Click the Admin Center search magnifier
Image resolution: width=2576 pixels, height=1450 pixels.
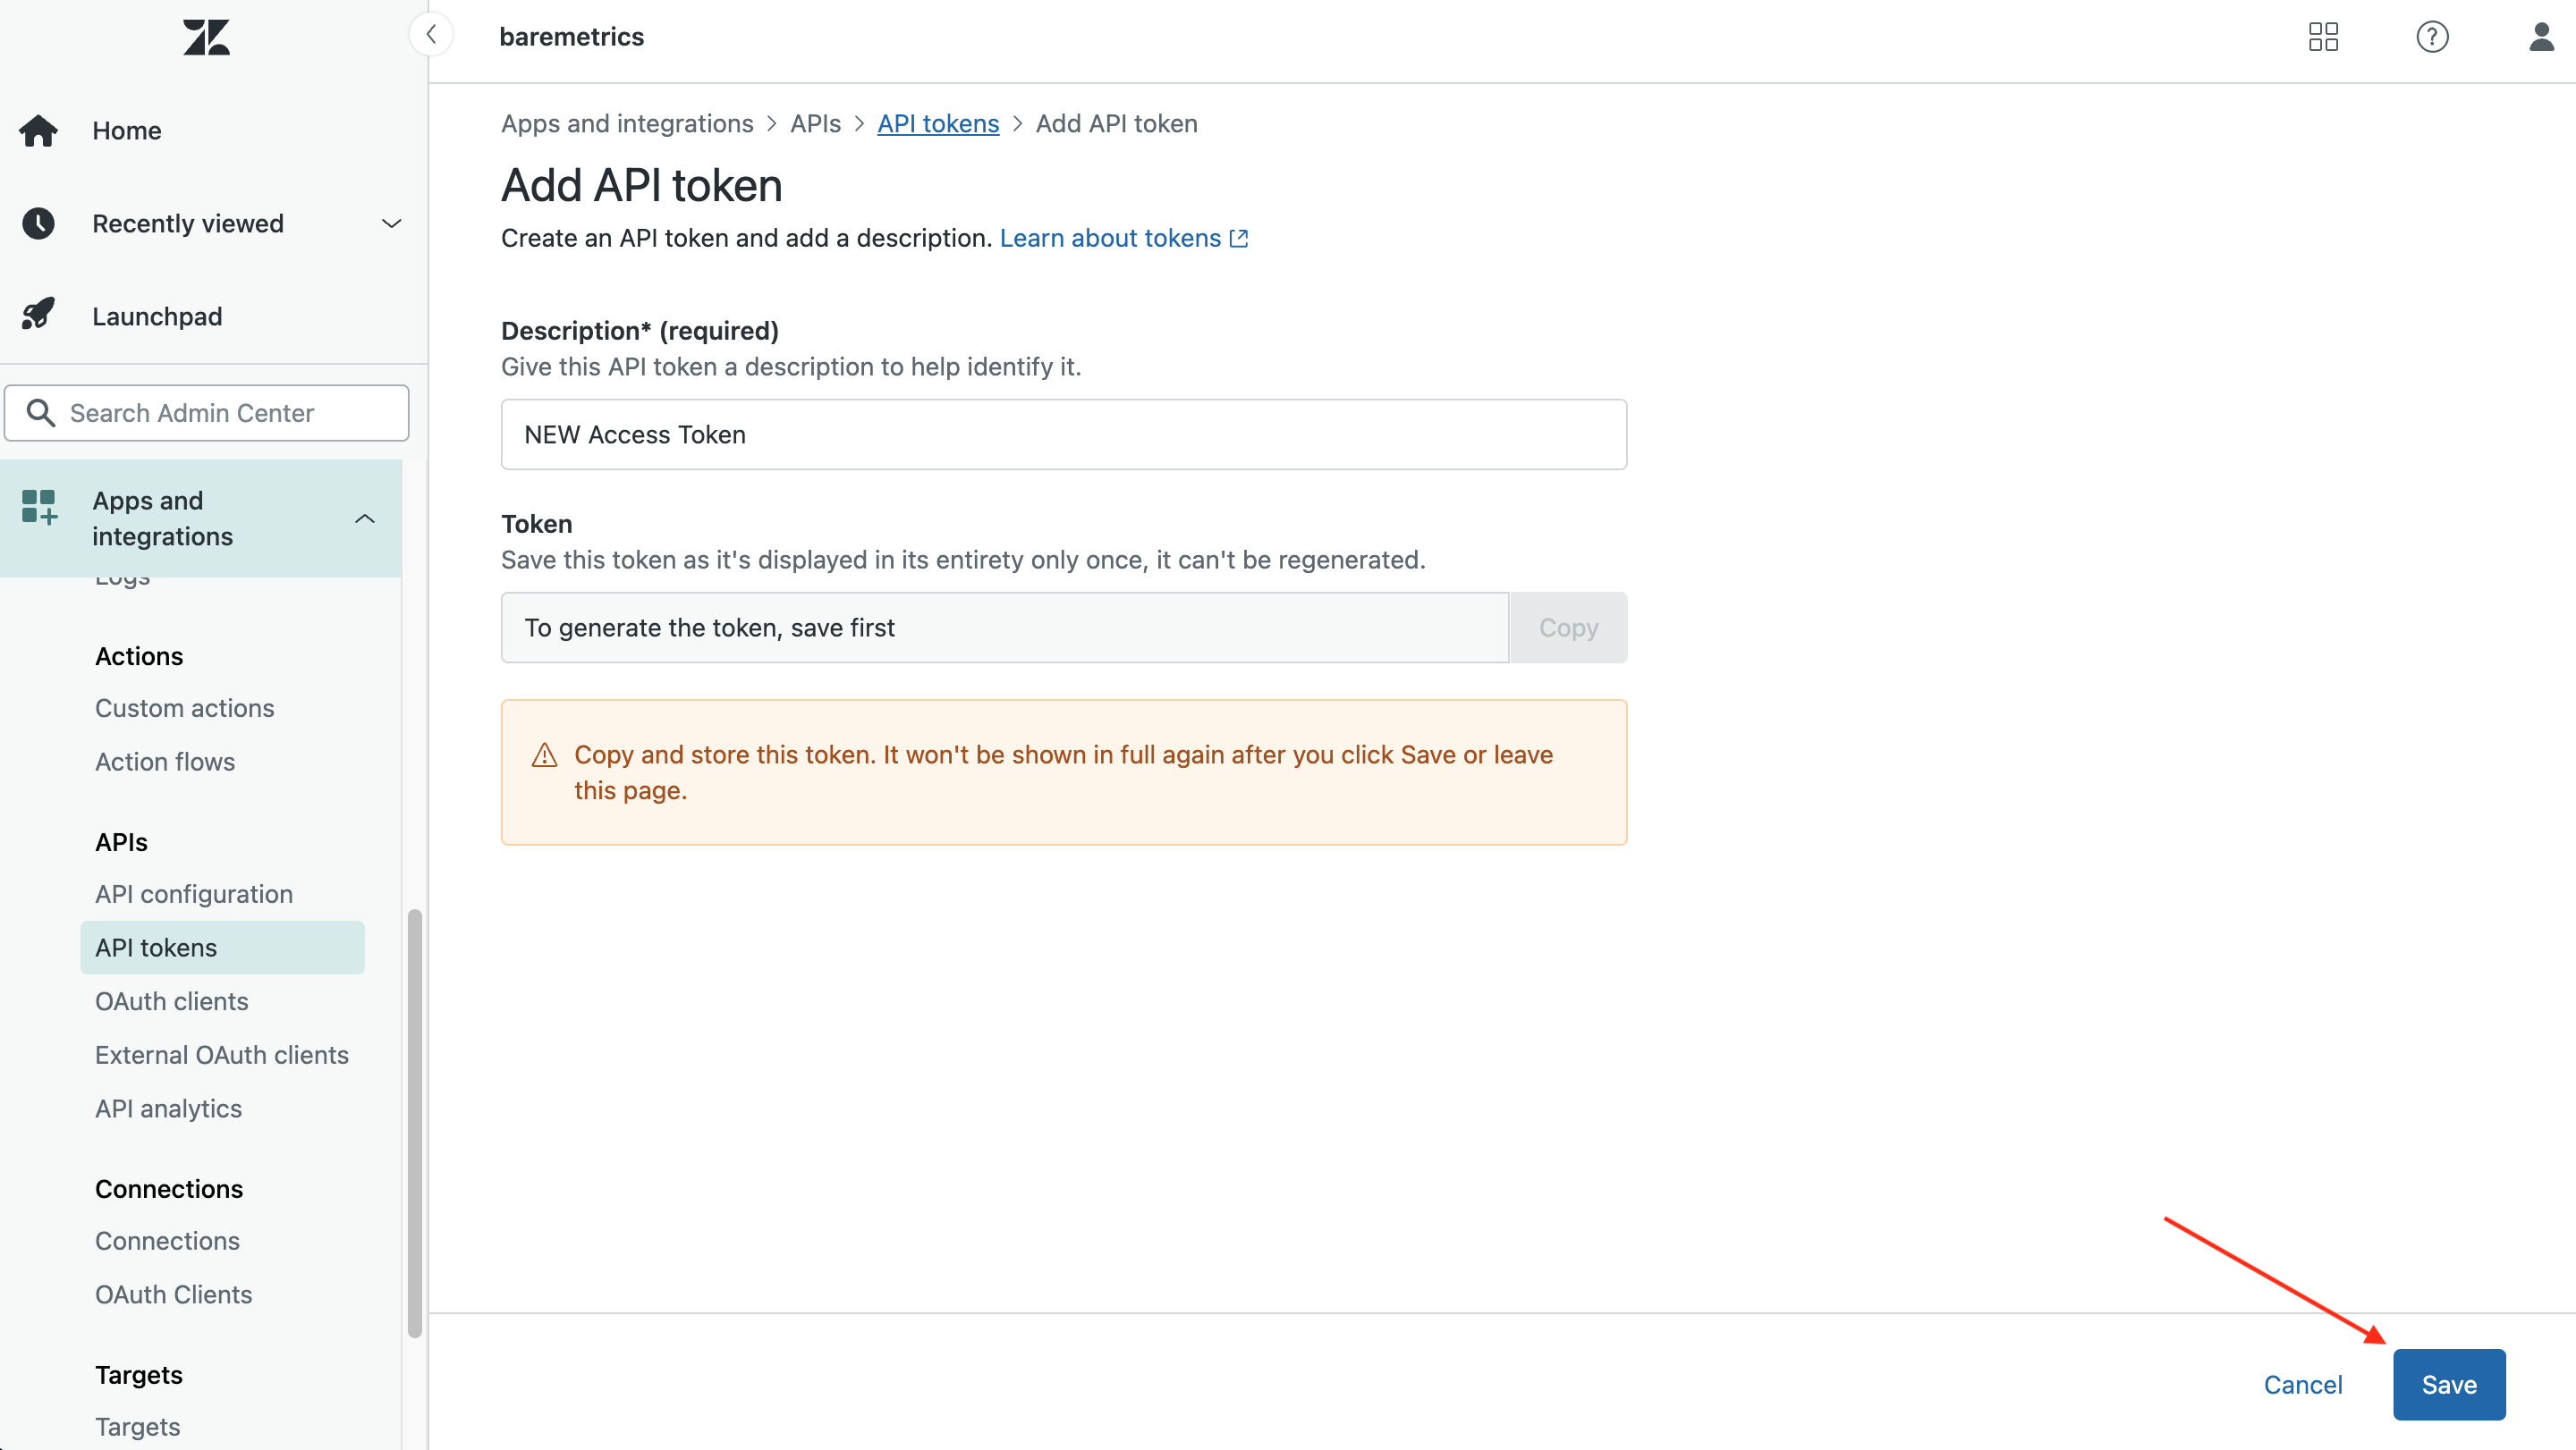pyautogui.click(x=40, y=412)
